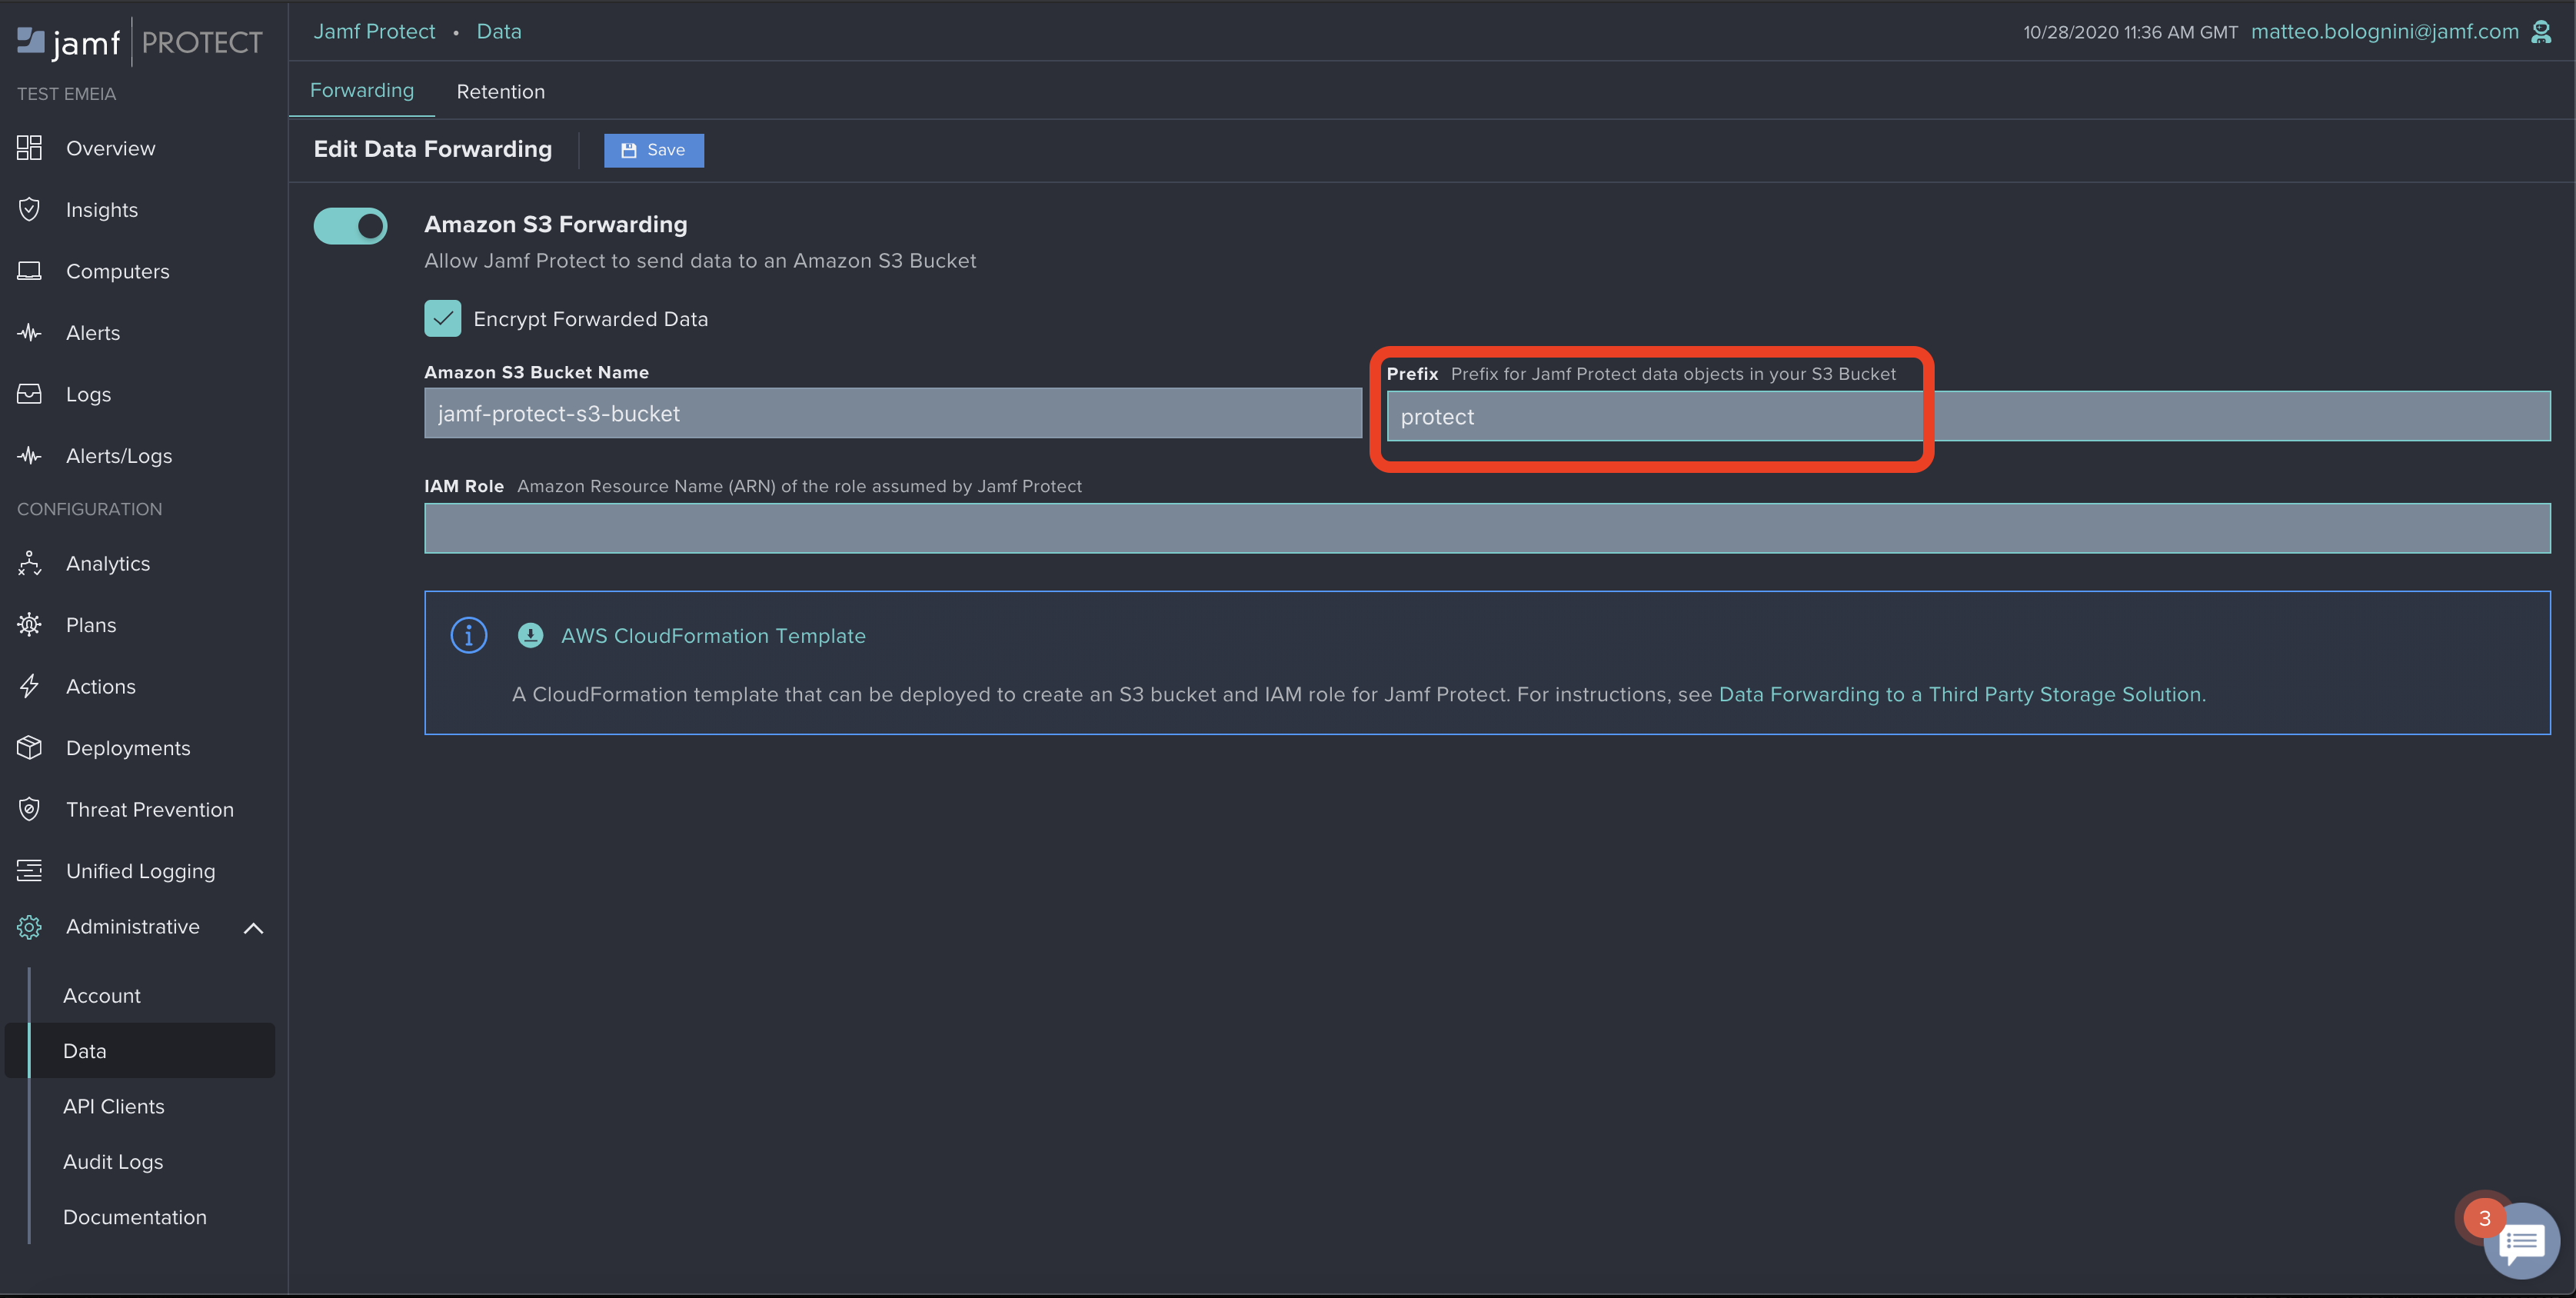Click into the Prefix input field

(1968, 416)
